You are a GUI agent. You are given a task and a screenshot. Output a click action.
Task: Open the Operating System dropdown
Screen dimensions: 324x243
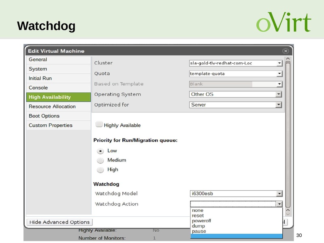[x=279, y=94]
